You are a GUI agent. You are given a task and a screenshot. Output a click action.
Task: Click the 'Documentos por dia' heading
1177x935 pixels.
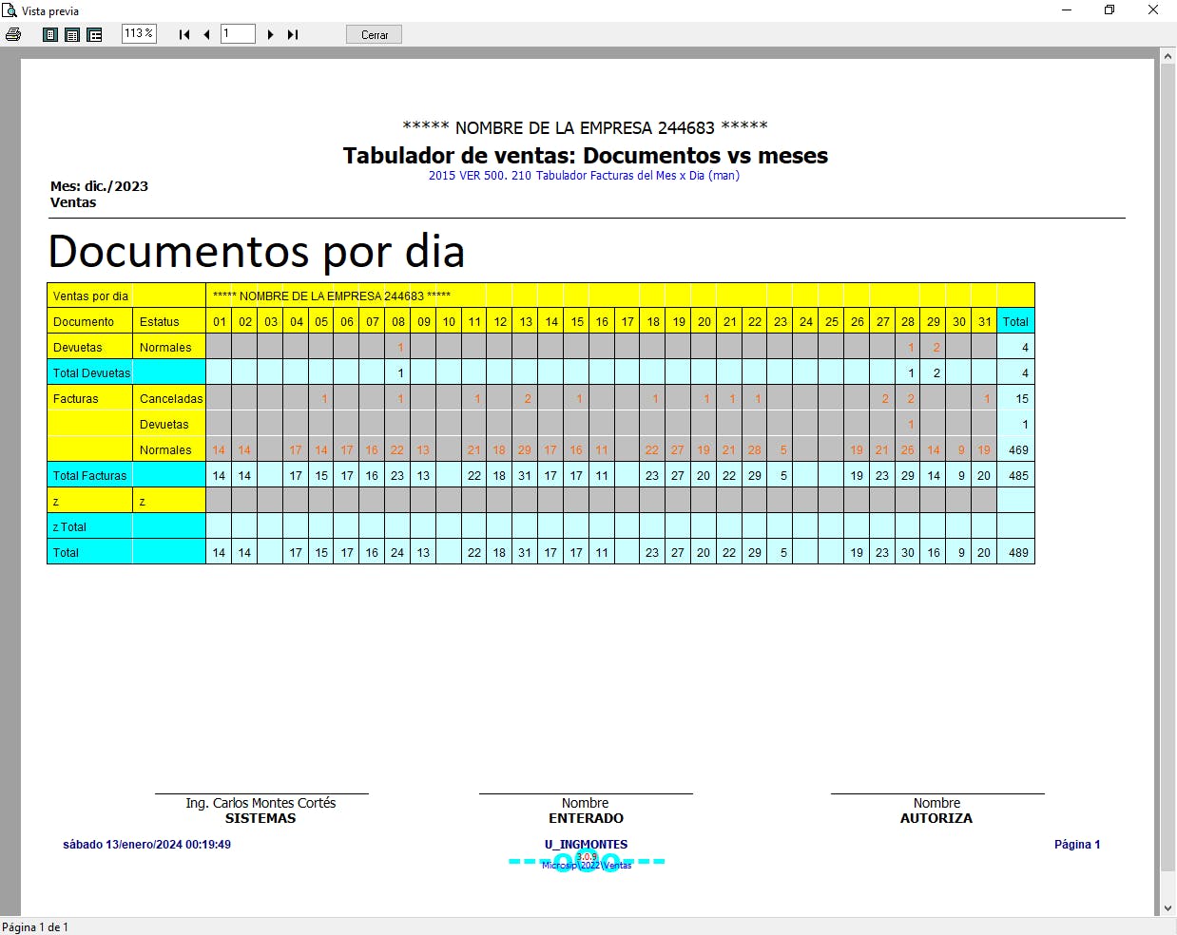pyautogui.click(x=257, y=252)
